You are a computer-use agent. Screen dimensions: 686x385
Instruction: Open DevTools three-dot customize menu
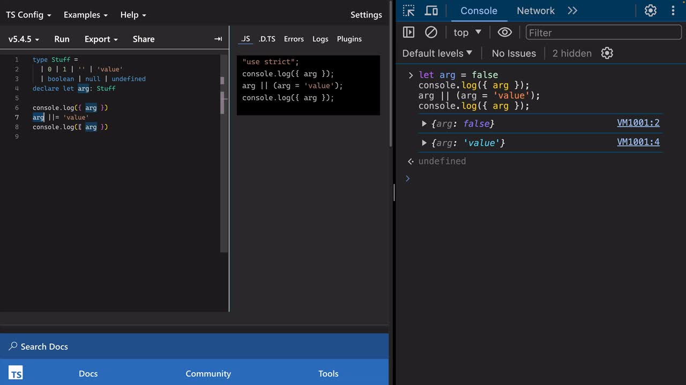pos(673,11)
